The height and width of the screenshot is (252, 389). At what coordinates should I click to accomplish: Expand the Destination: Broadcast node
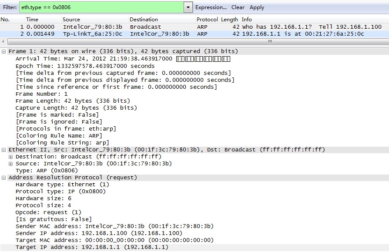11,157
